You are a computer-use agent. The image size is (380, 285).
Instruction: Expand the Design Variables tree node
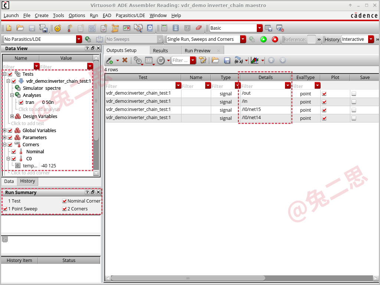tap(12, 116)
